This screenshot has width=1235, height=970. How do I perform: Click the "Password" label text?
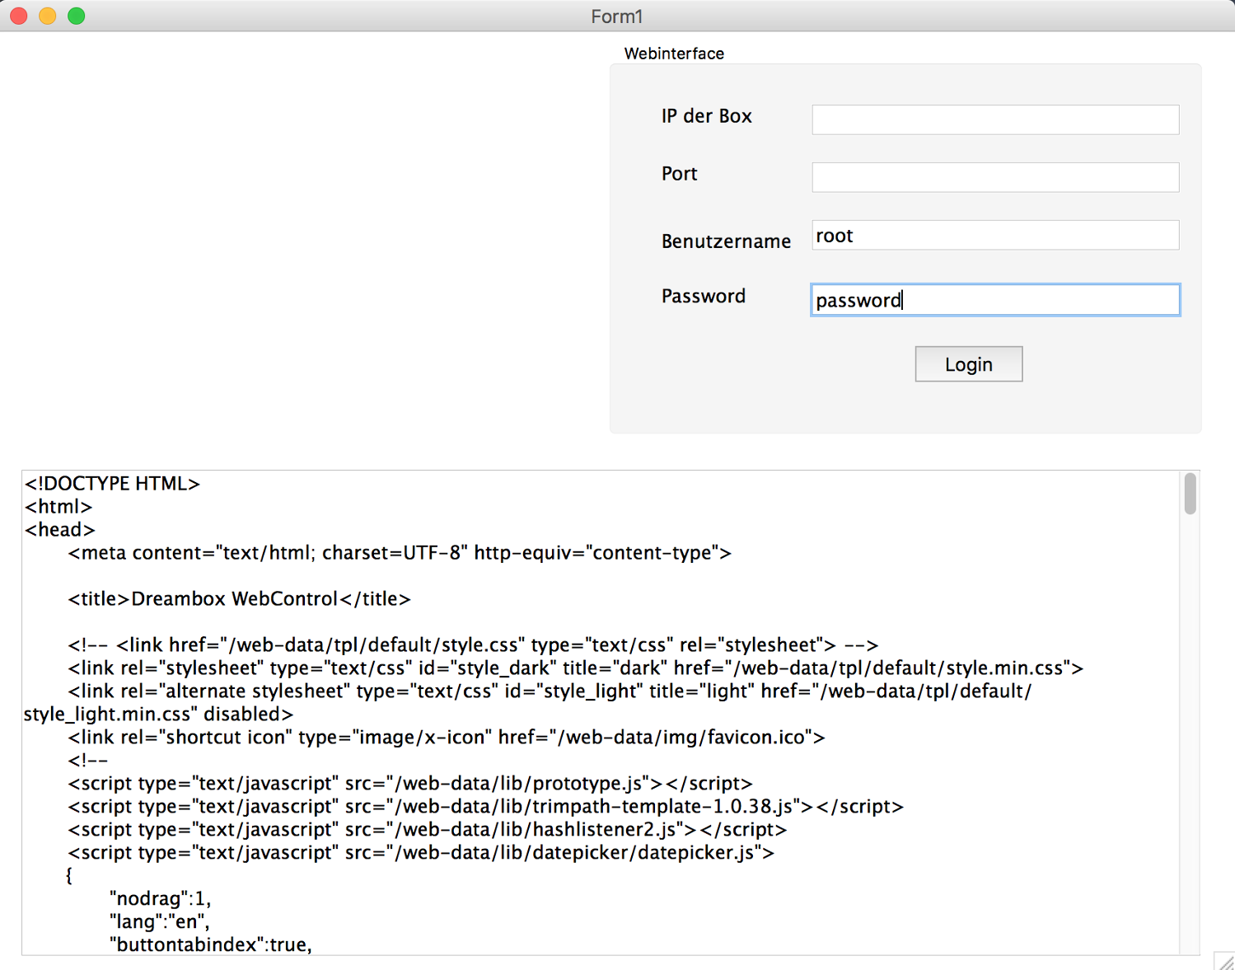pyautogui.click(x=703, y=296)
